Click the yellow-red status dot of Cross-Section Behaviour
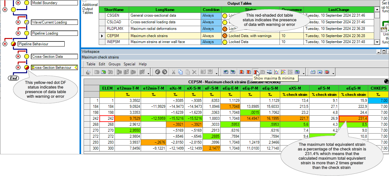This screenshot has height=176, width=389. 27,68
